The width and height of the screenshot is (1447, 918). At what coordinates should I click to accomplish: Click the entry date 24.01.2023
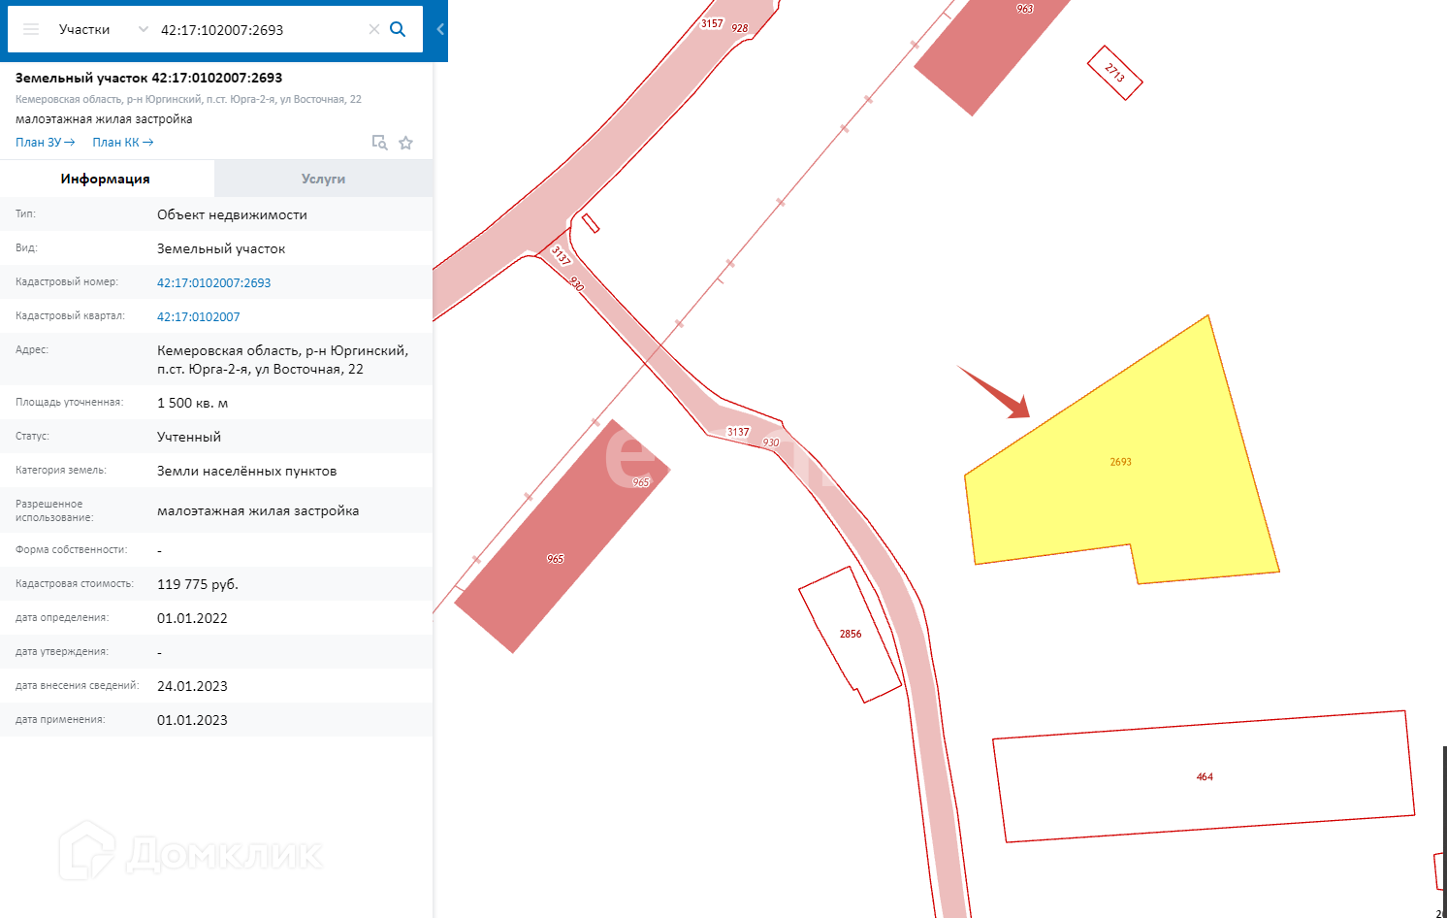193,686
